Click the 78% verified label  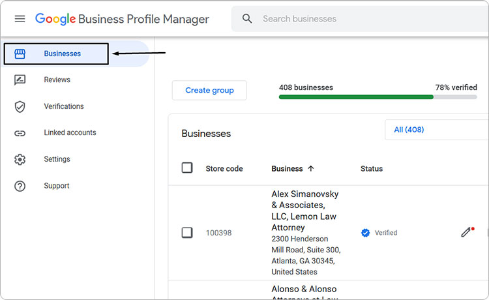point(456,87)
